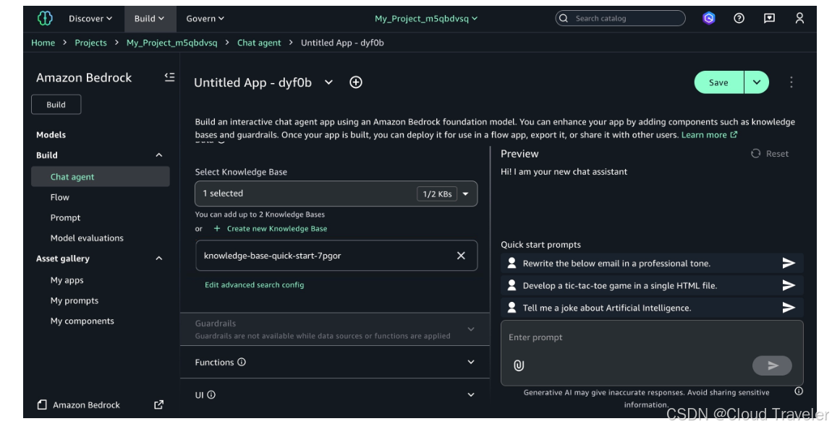Expand the Functions section chevron
The image size is (832, 429).
click(x=471, y=363)
